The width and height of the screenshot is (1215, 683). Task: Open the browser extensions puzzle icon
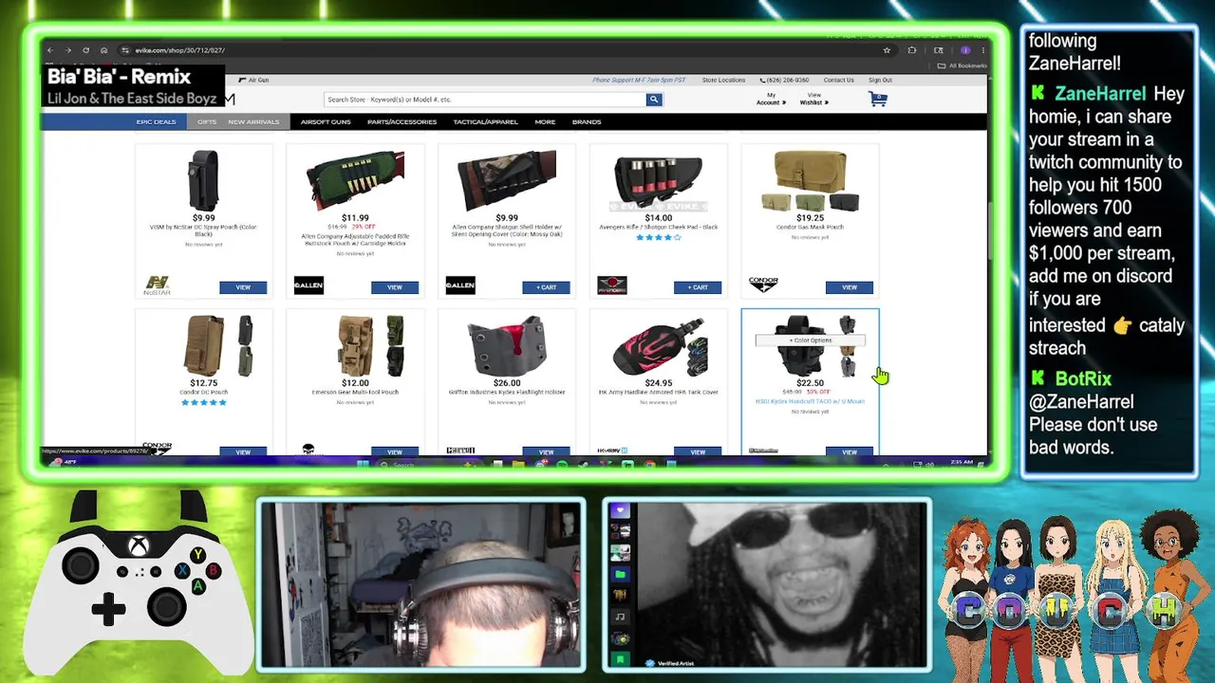912,50
